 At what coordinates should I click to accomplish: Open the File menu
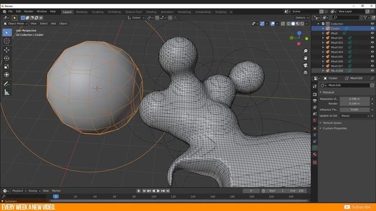click(x=11, y=12)
